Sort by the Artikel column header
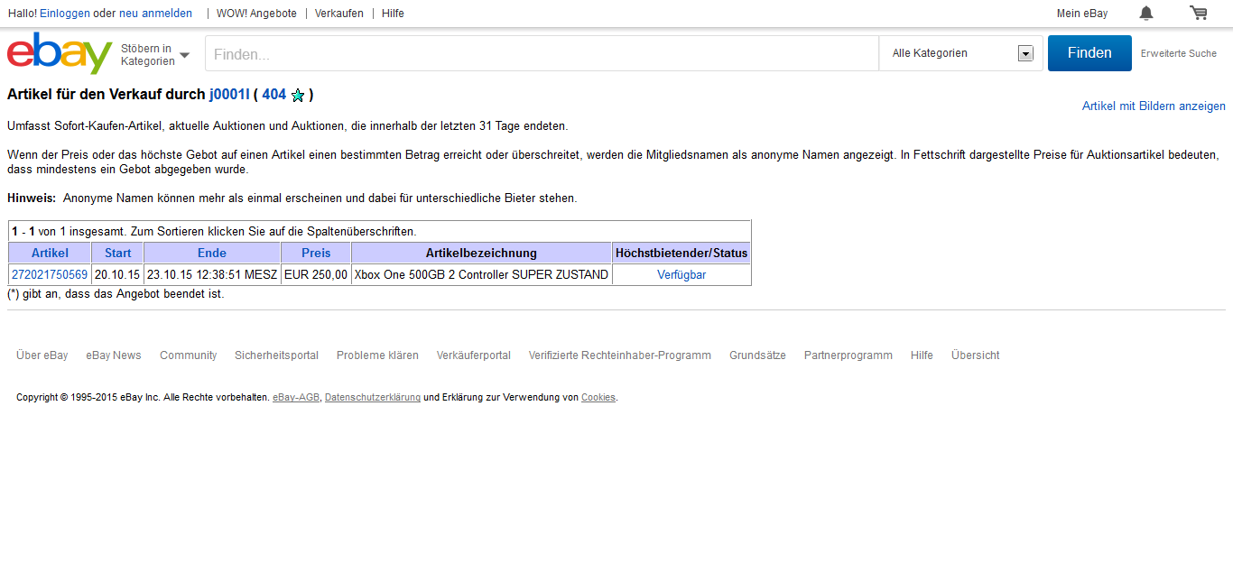Viewport: 1233px width, 572px height. click(x=50, y=253)
